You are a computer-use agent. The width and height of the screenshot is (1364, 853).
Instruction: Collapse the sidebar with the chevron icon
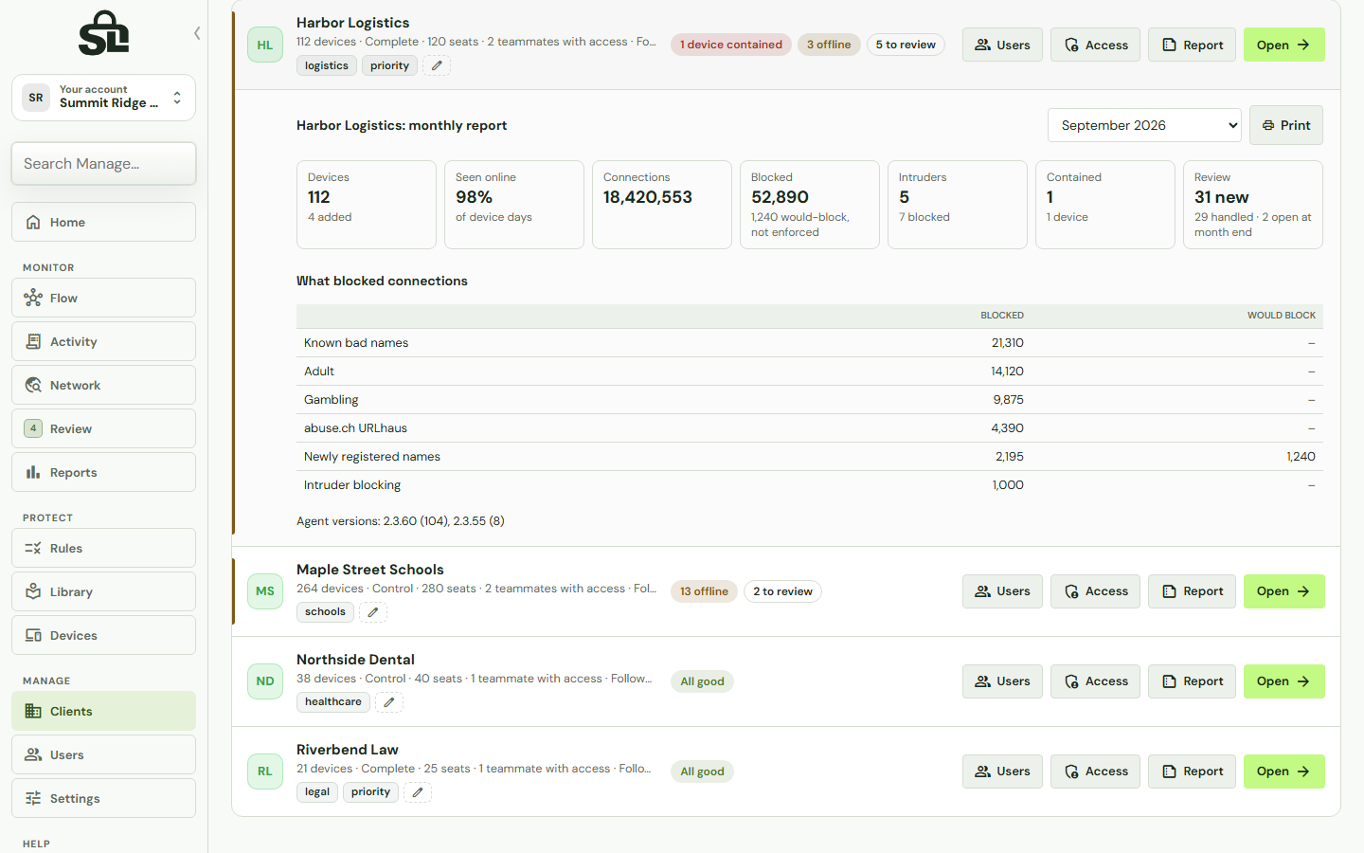coord(197,33)
